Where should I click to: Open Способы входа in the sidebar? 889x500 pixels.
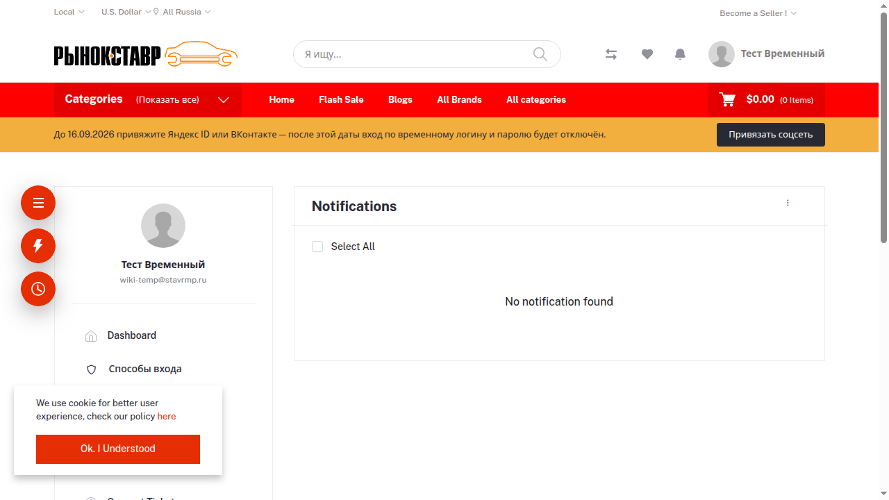(x=145, y=369)
